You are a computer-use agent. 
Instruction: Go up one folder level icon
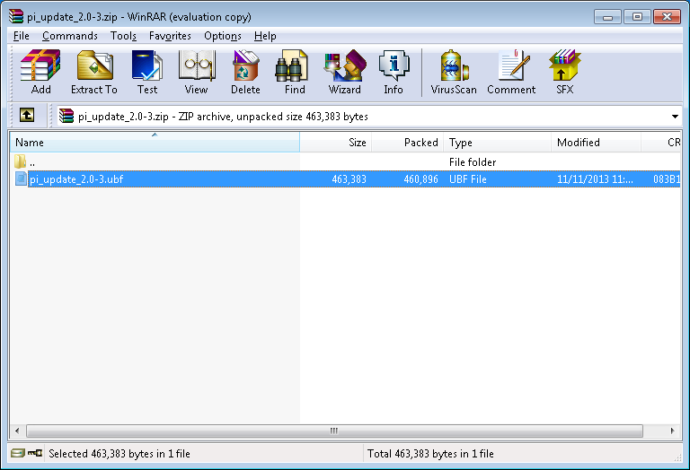(27, 116)
